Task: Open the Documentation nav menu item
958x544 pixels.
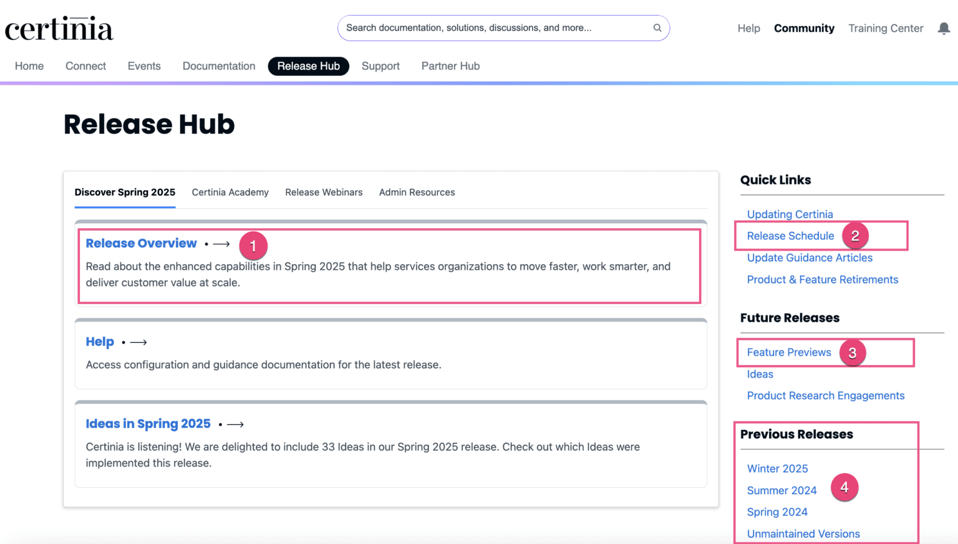Action: pos(219,66)
